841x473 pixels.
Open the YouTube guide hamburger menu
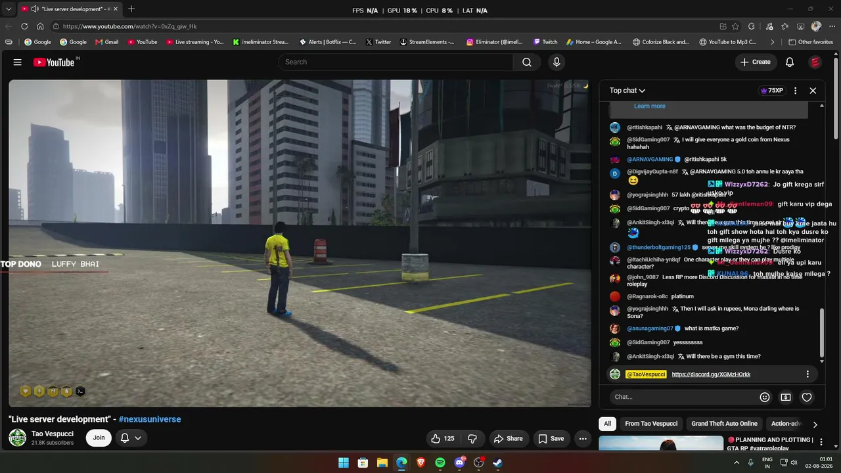click(18, 62)
